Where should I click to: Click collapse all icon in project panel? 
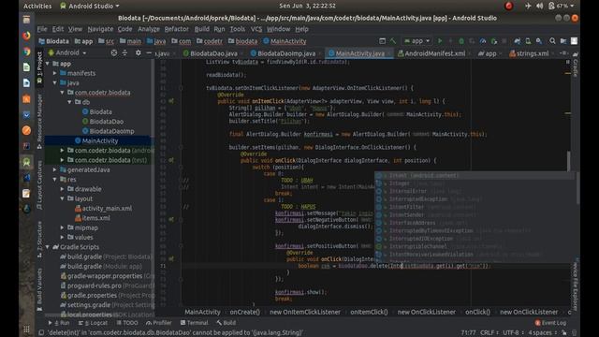tap(124, 53)
